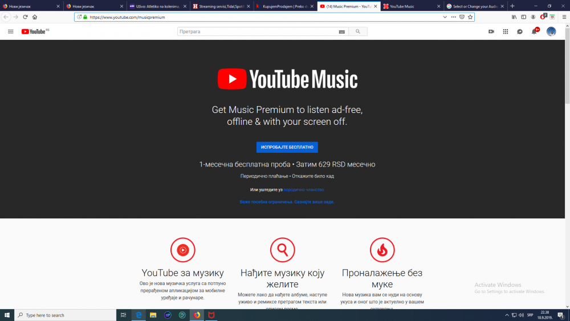Launch Microsoft Edge from the taskbar

tap(139, 315)
